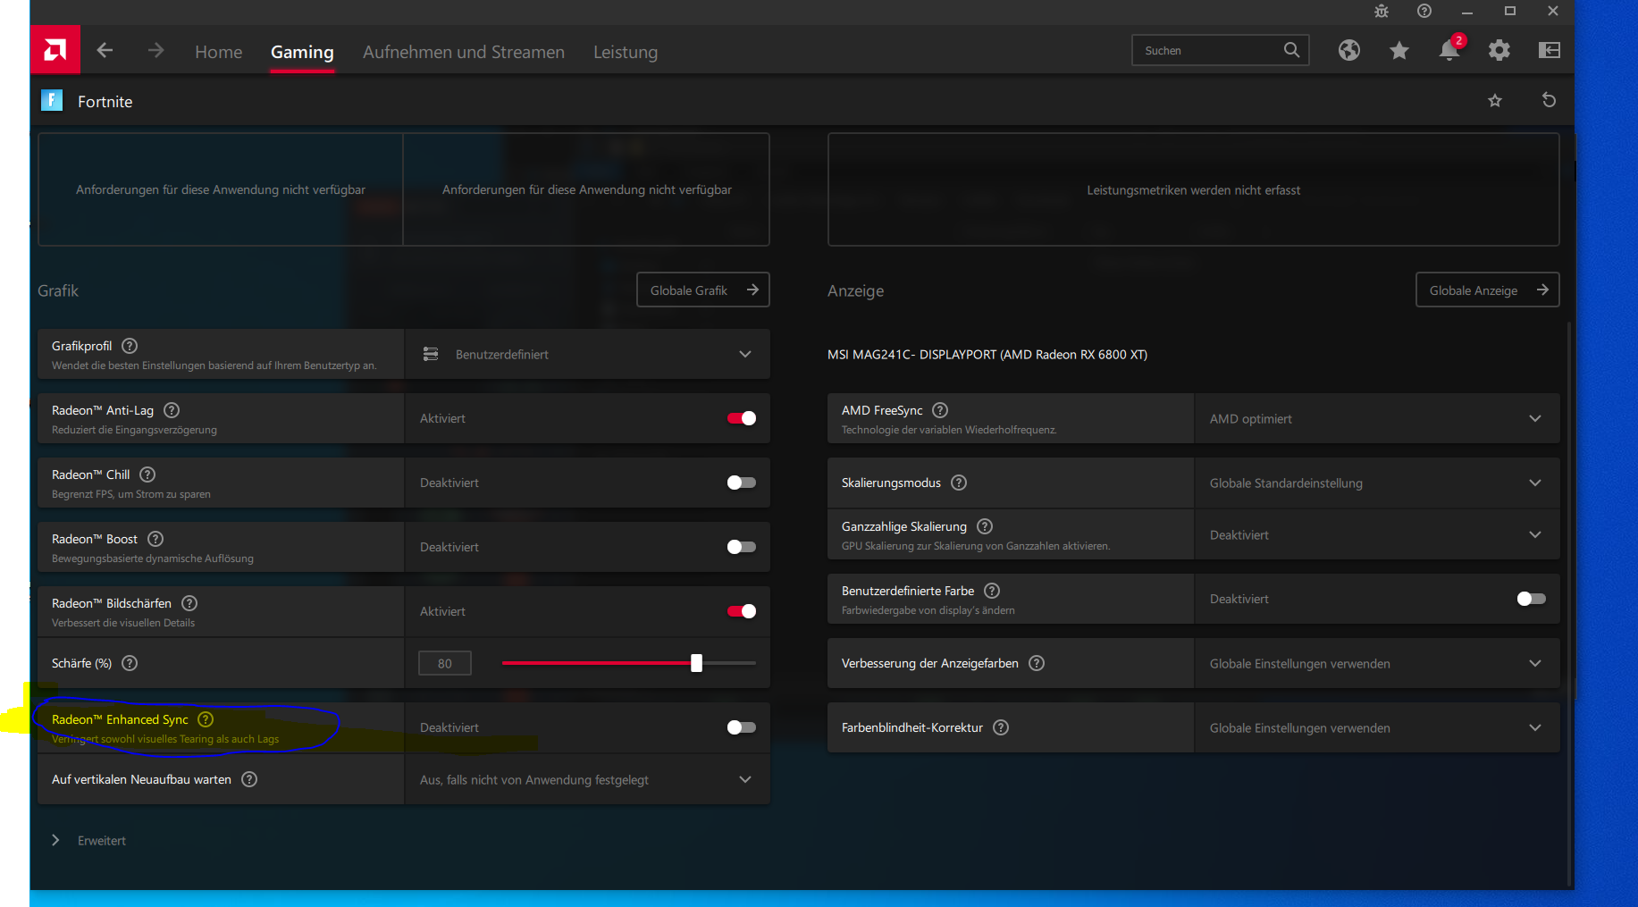The width and height of the screenshot is (1638, 907).
Task: Show help for Ganzzahlige Skalierung
Action: pyautogui.click(x=985, y=526)
